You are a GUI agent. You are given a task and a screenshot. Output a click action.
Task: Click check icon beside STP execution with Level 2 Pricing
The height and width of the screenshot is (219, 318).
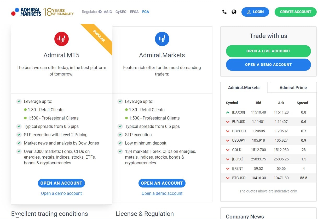pos(19,135)
